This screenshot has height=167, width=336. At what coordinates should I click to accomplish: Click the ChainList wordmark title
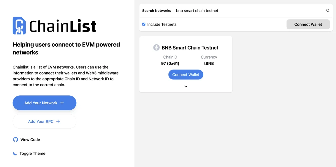[x=63, y=26]
